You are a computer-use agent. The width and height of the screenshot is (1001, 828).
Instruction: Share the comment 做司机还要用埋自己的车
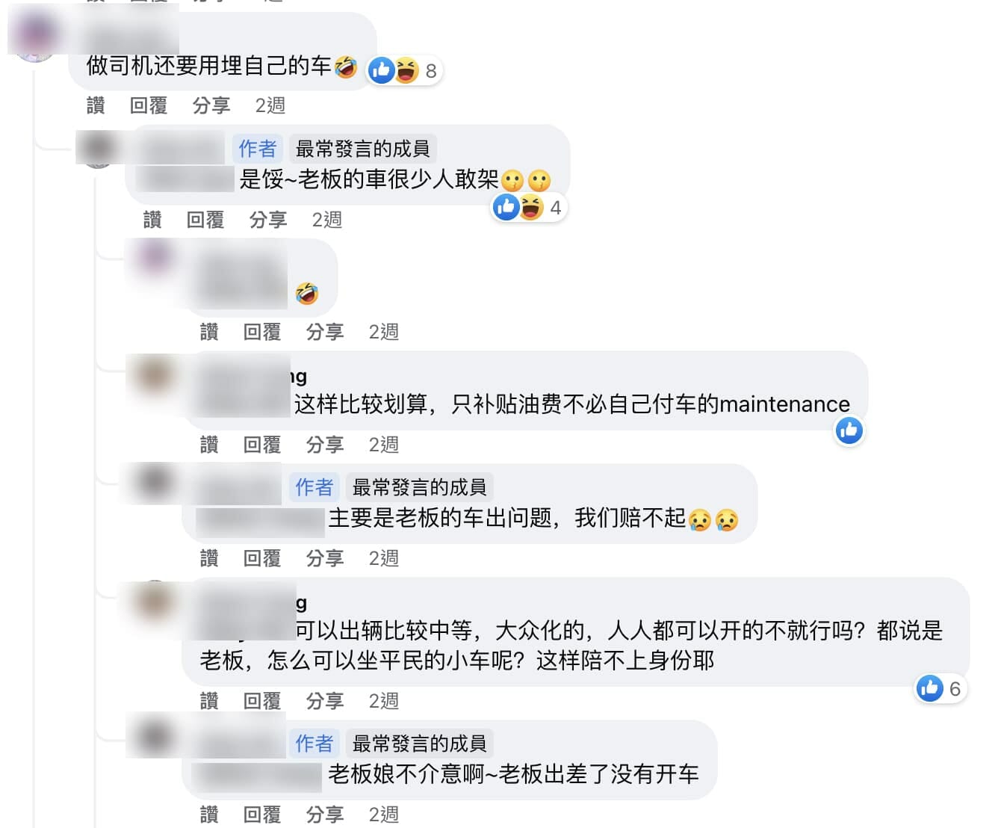coord(211,105)
